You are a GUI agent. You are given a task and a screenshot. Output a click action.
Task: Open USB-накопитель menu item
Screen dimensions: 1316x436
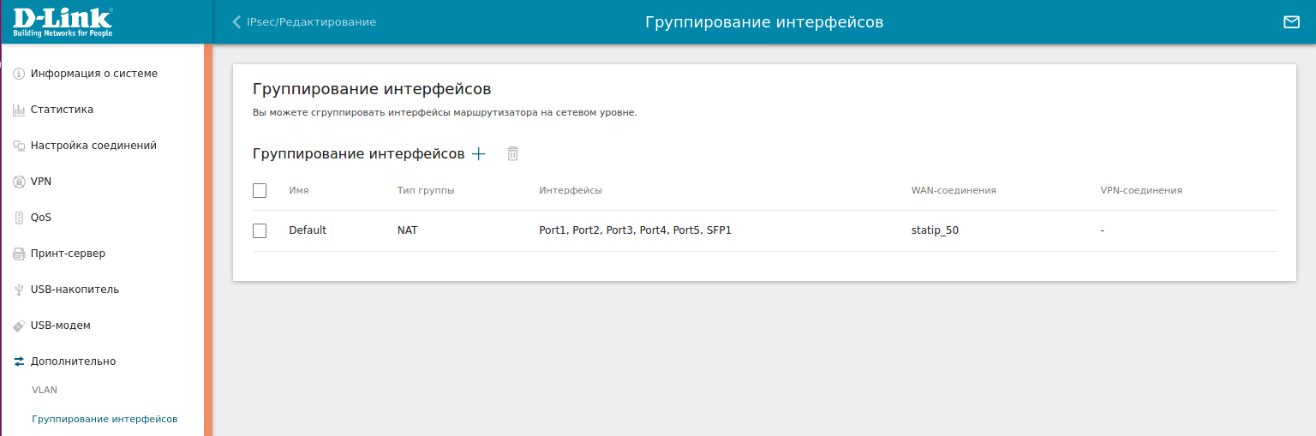tap(75, 290)
